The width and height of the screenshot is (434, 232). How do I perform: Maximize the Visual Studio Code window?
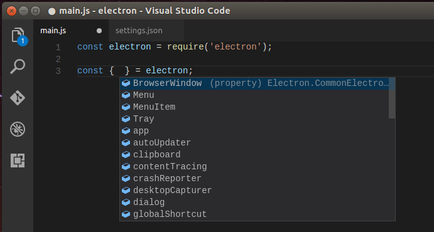tap(35, 11)
